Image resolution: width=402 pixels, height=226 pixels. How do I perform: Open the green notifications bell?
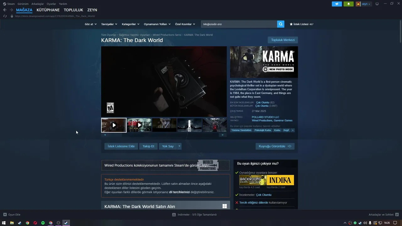click(348, 4)
